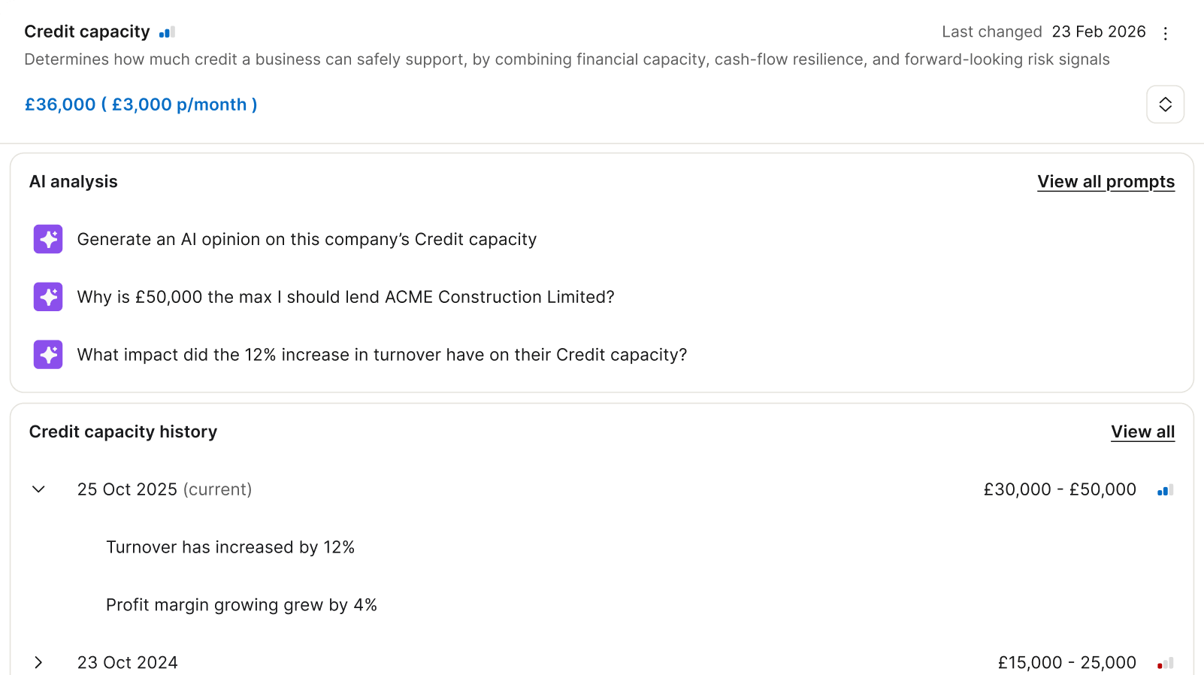The width and height of the screenshot is (1204, 675).
Task: Click the Profit margin grew by 4% item
Action: [x=241, y=605]
